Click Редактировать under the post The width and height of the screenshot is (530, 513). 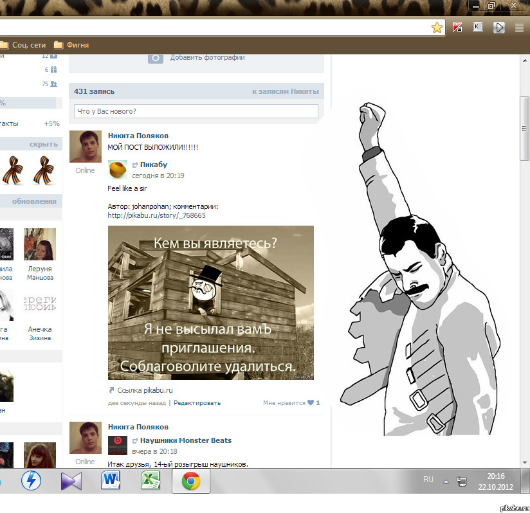[x=197, y=403]
